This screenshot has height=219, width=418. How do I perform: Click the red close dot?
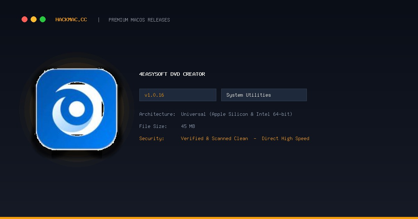(24, 19)
